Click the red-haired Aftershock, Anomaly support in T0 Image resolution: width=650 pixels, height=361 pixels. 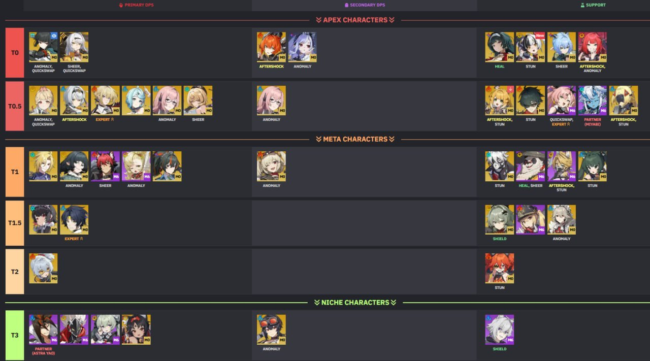tap(592, 47)
